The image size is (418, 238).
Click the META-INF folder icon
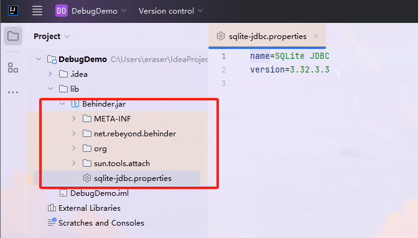[x=87, y=118]
